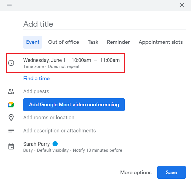The height and width of the screenshot is (181, 191).
Task: Change the 11:00am end time
Action: 110,60
